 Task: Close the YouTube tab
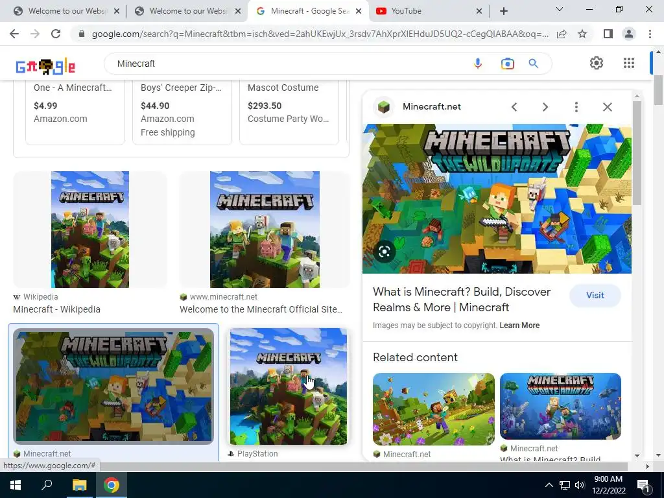click(479, 11)
